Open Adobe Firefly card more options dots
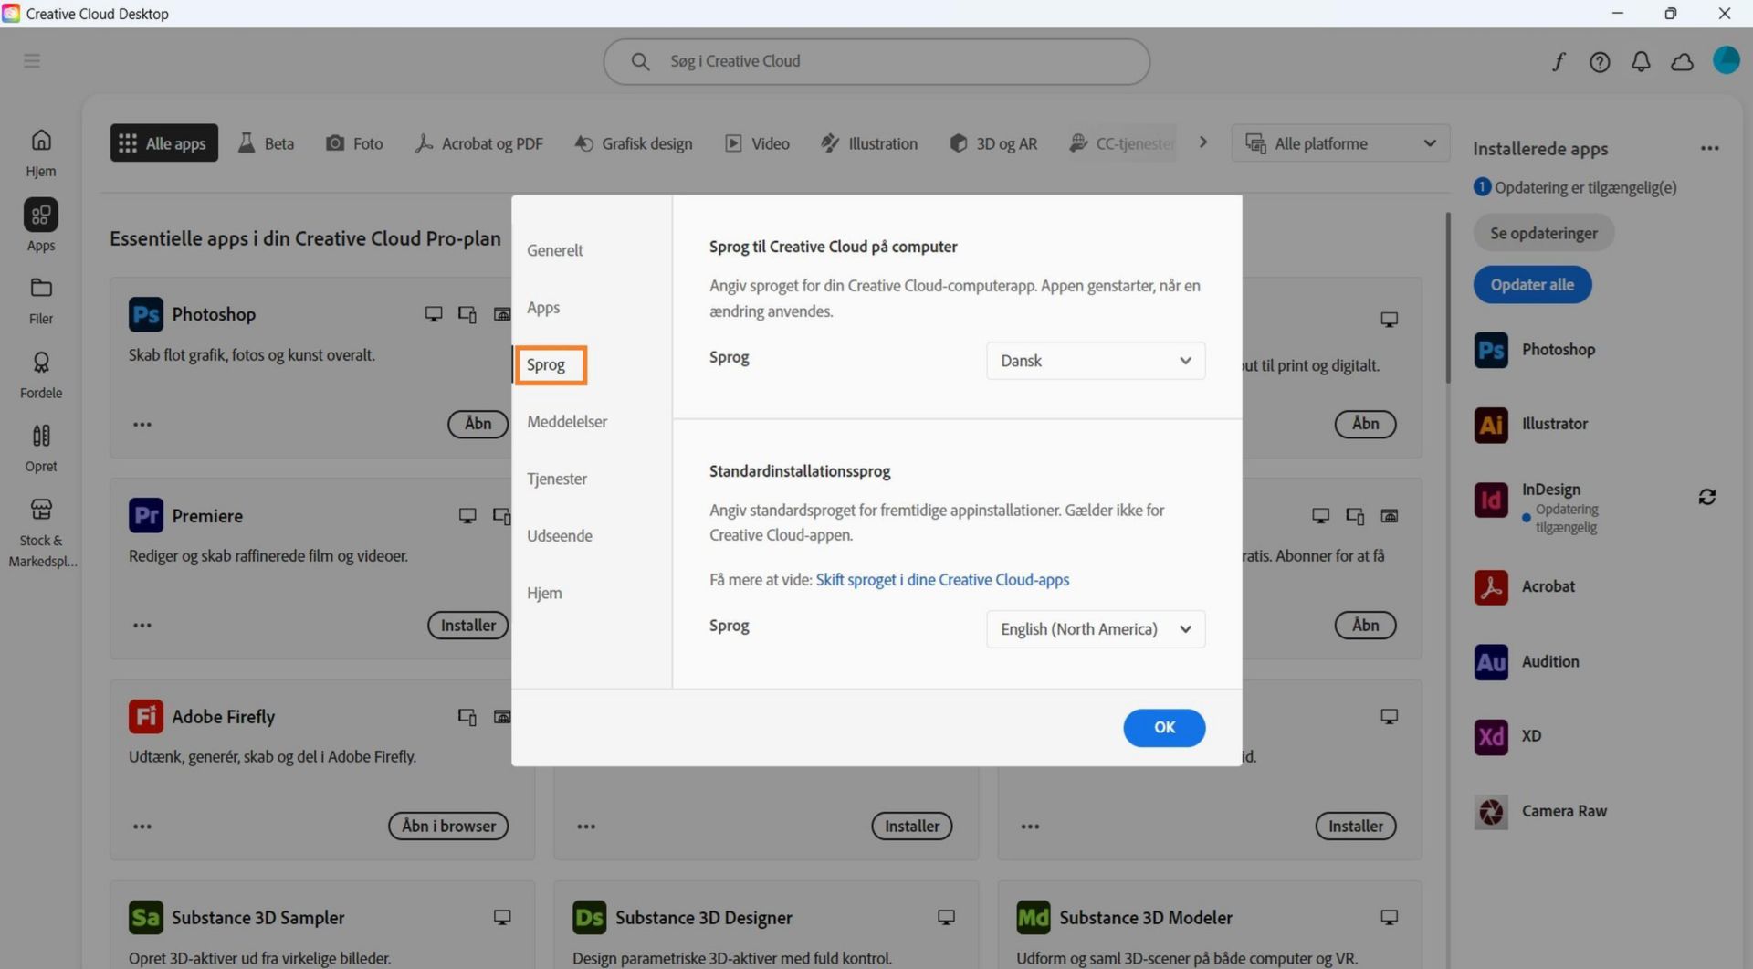 pos(142,827)
